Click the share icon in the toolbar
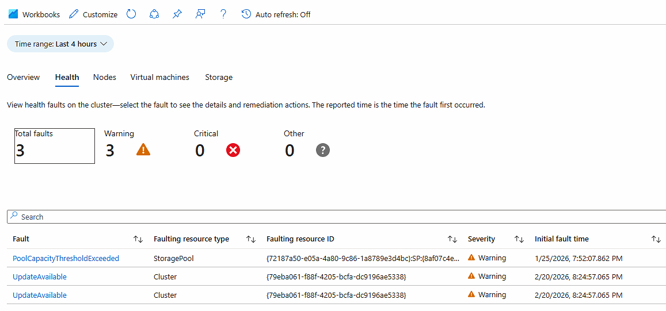 pos(154,14)
